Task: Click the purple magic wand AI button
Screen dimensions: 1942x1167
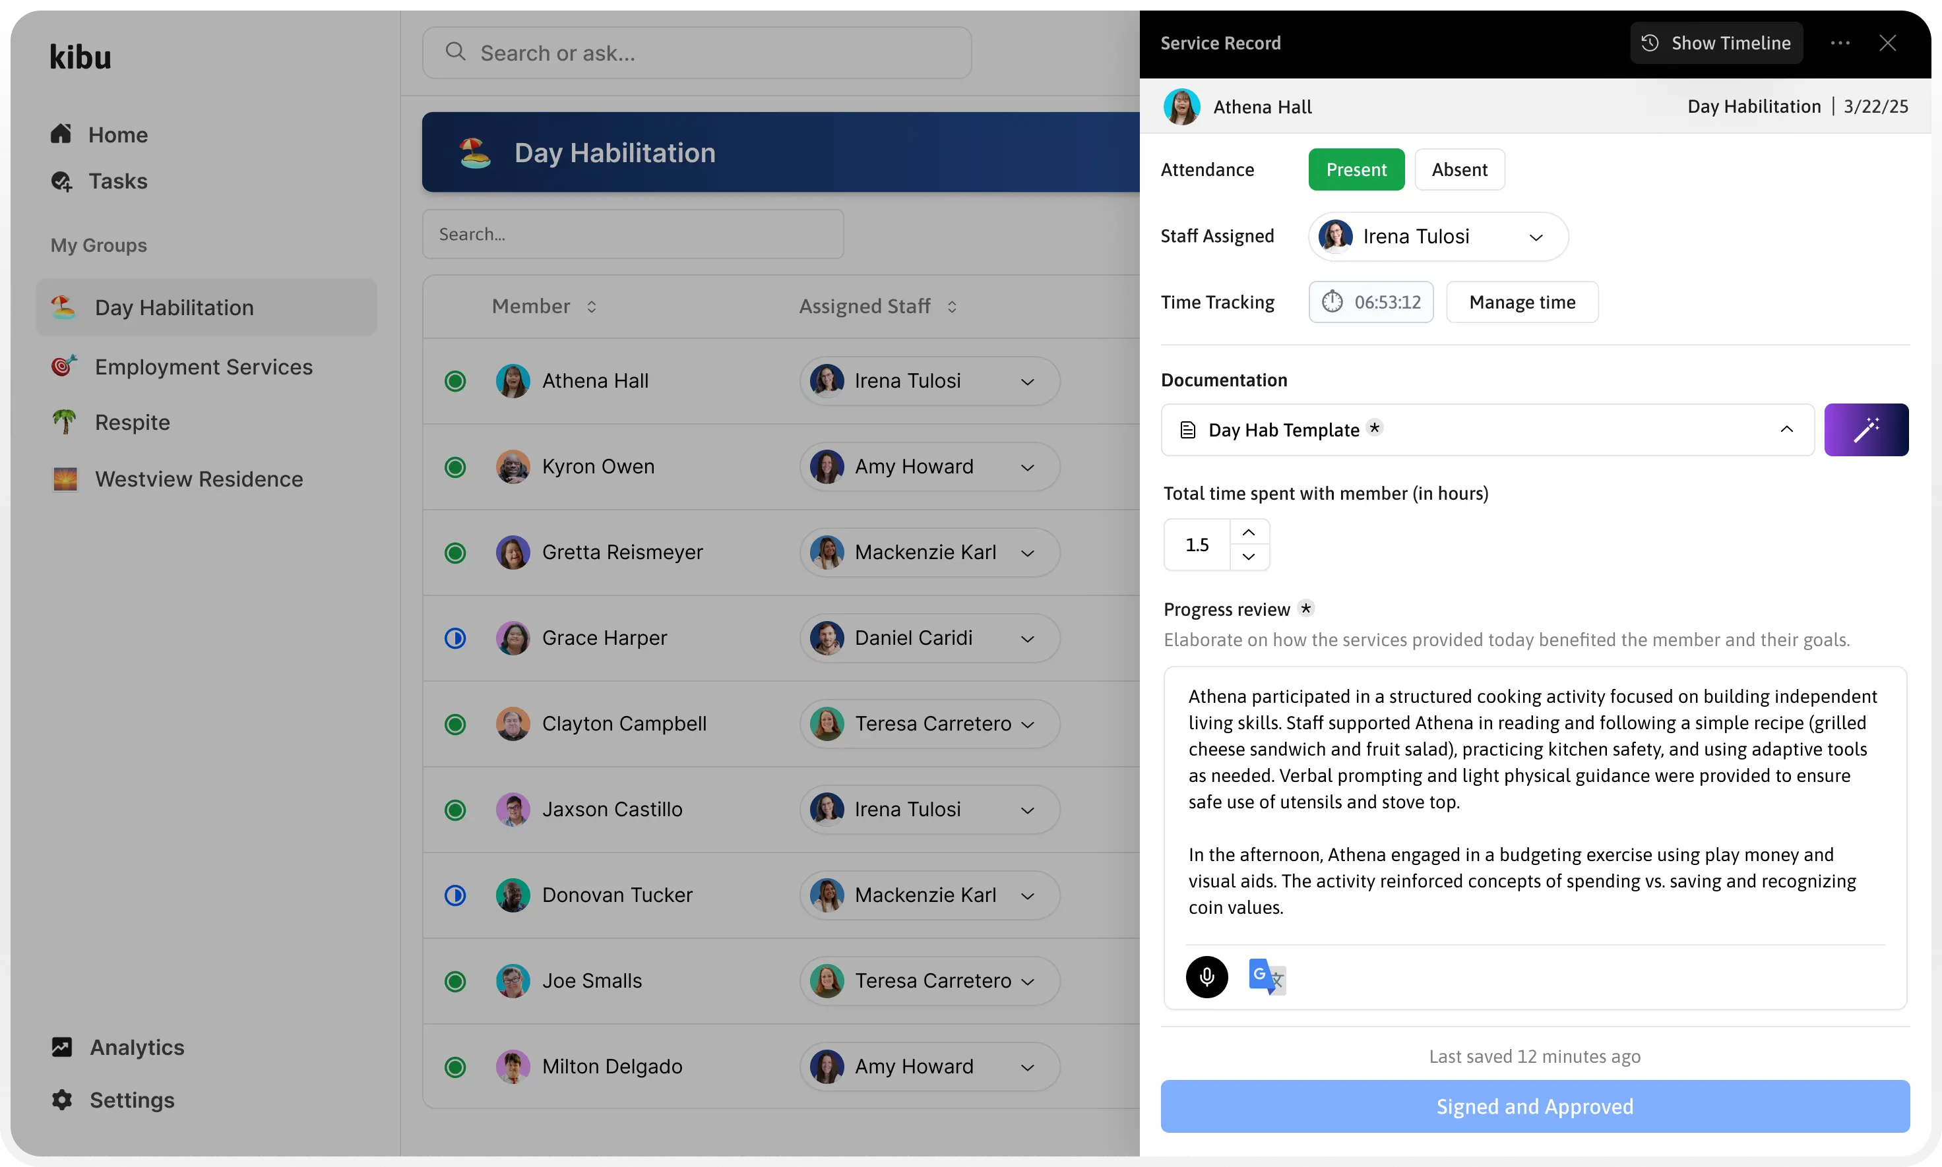Action: pos(1865,429)
